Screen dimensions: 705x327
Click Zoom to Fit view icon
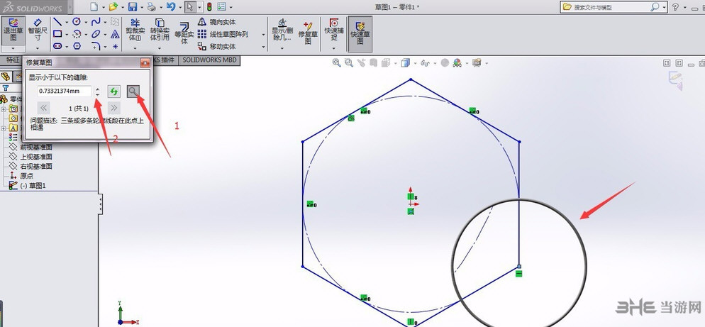pos(336,63)
